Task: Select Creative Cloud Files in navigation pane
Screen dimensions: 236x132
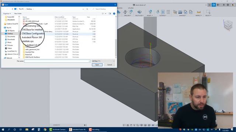Action: [11, 24]
